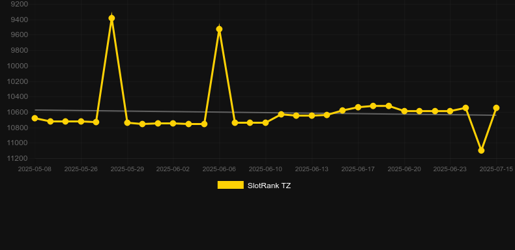Screen dimensions: 515x250
Task: Select the data point above 2025-06-17
Action: coord(358,107)
